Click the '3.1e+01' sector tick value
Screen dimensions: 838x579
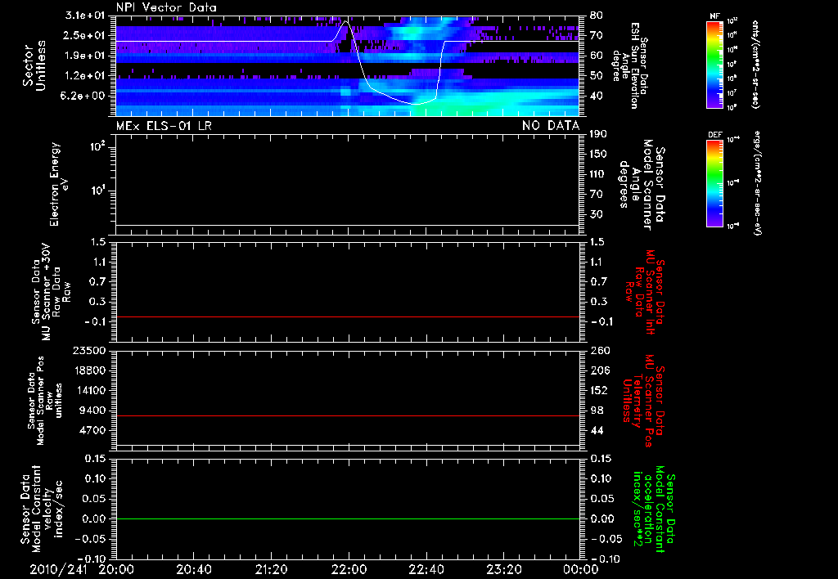pos(84,16)
